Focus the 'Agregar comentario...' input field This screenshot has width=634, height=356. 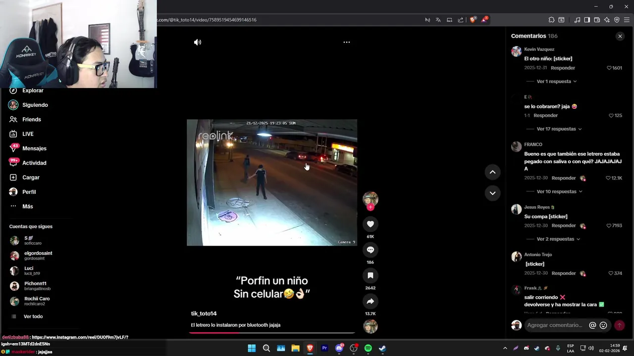coord(555,325)
